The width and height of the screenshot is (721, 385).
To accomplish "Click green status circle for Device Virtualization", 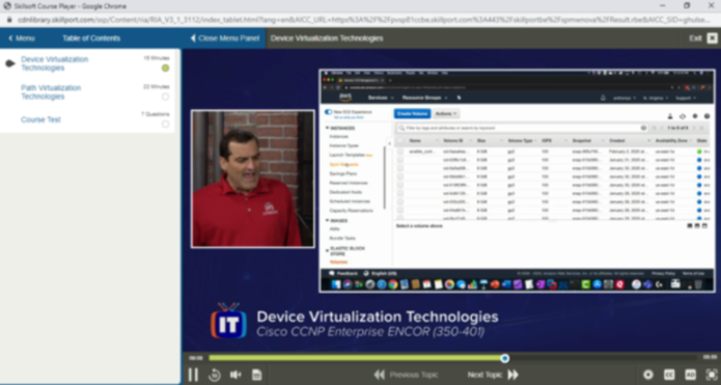I will coord(165,68).
